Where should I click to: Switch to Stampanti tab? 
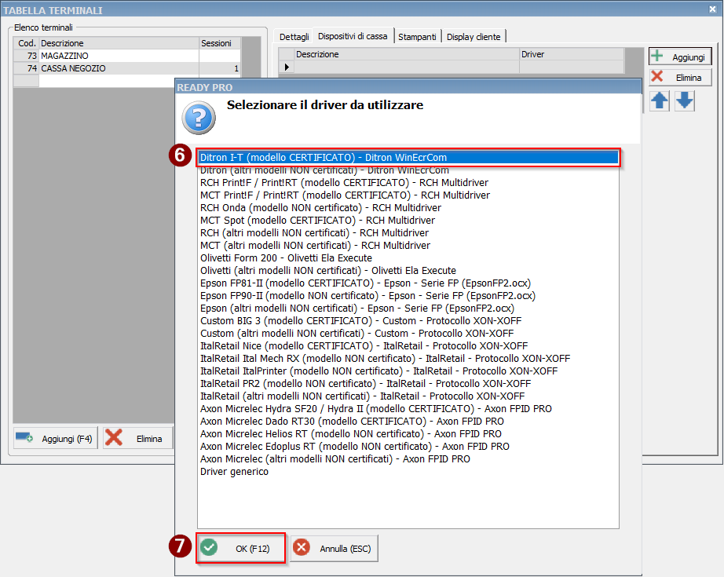pos(417,37)
